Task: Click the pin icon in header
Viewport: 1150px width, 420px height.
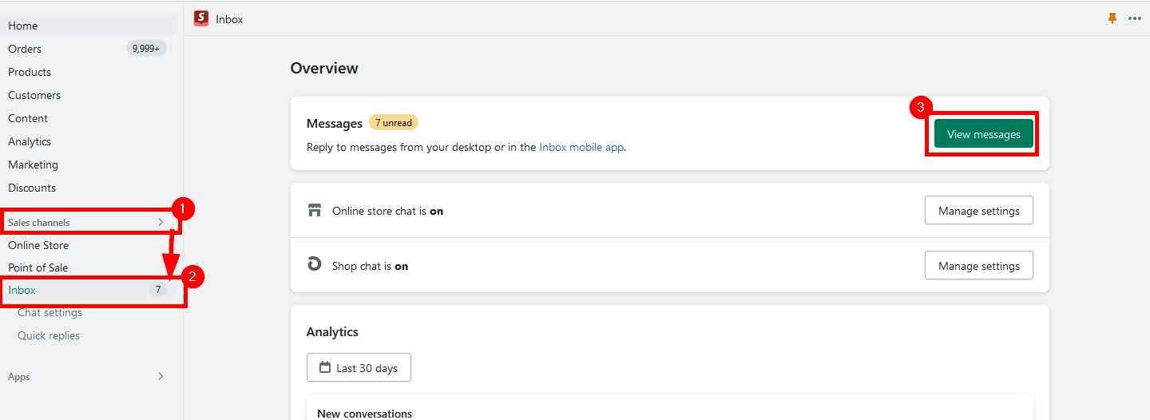Action: [x=1112, y=18]
